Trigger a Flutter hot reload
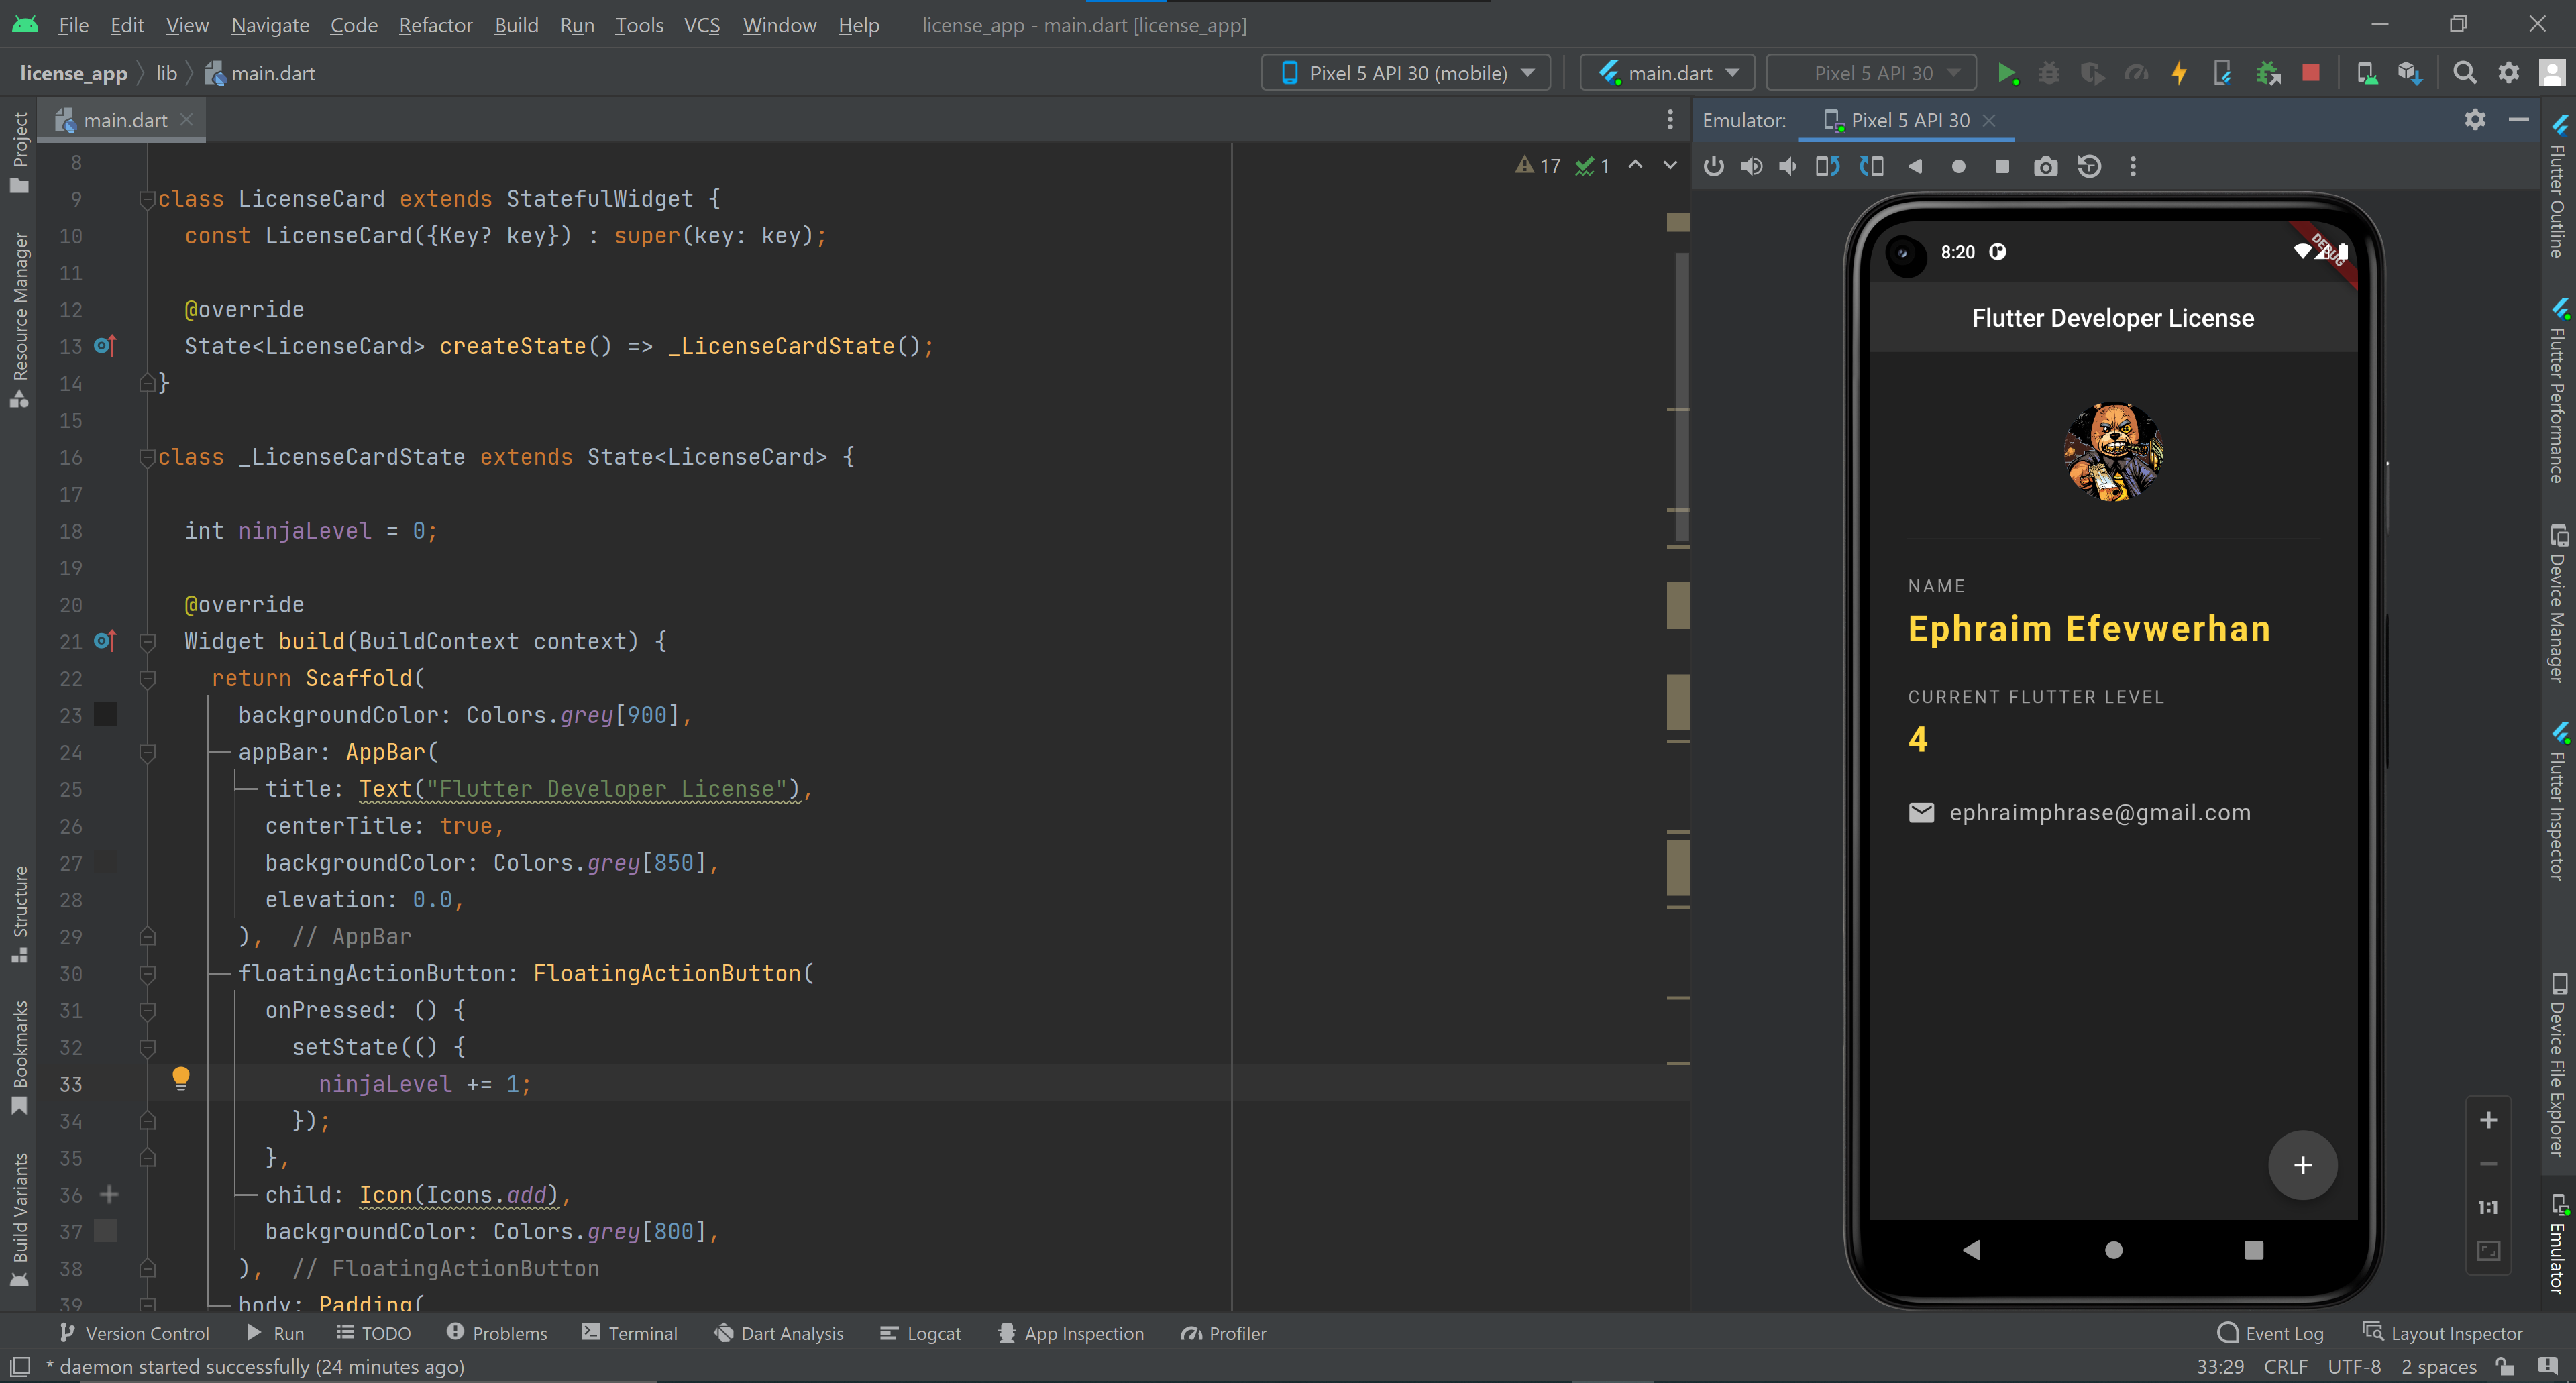Viewport: 2576px width, 1383px height. tap(2179, 72)
